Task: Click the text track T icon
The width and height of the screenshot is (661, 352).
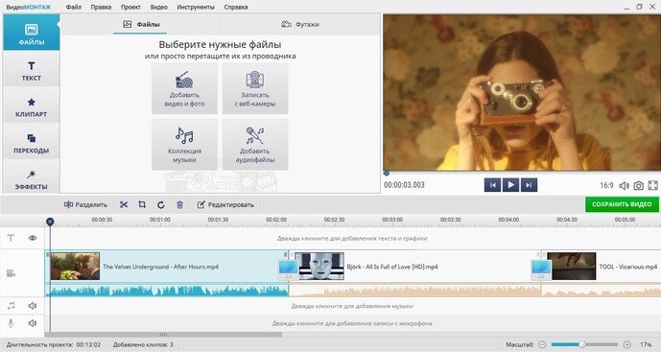Action: point(11,238)
